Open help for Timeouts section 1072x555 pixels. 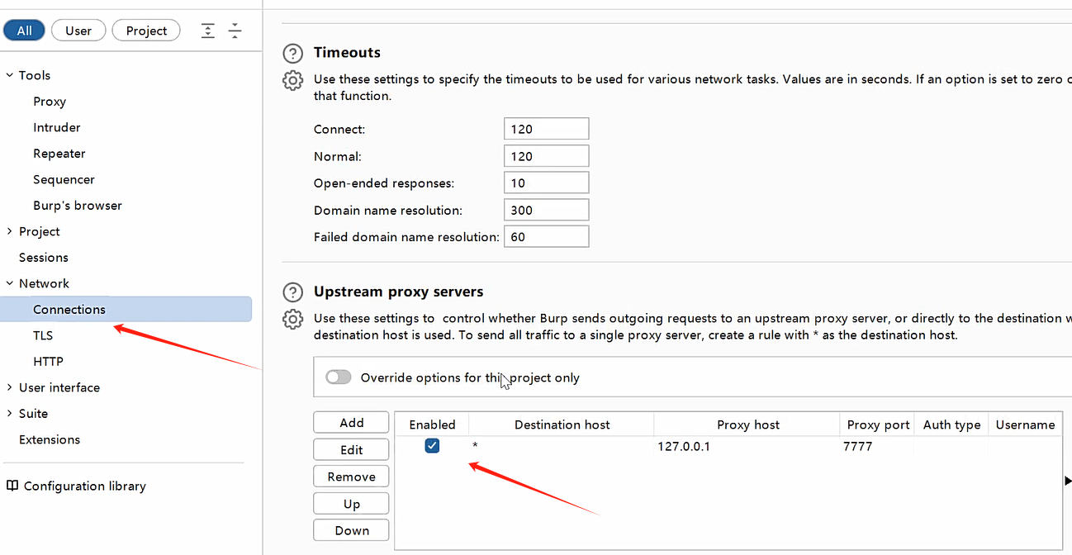[292, 54]
